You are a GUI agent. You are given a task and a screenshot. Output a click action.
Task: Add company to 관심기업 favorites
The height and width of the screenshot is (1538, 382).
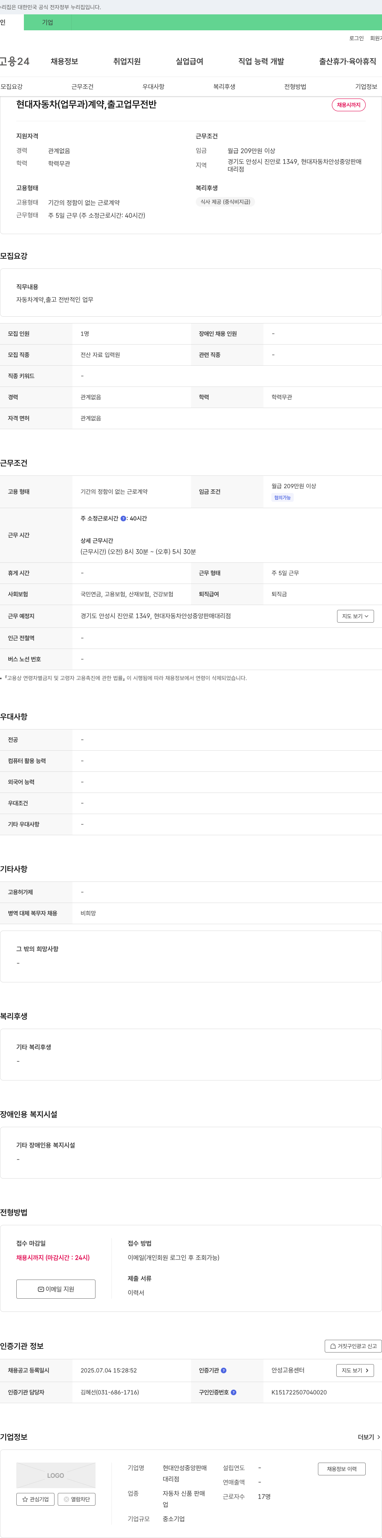point(35,1499)
